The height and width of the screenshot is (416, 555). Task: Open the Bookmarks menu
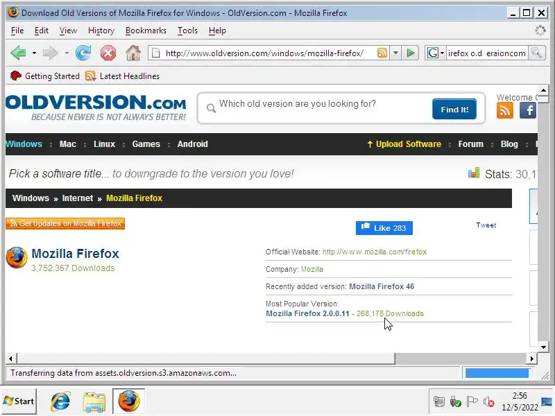click(146, 31)
